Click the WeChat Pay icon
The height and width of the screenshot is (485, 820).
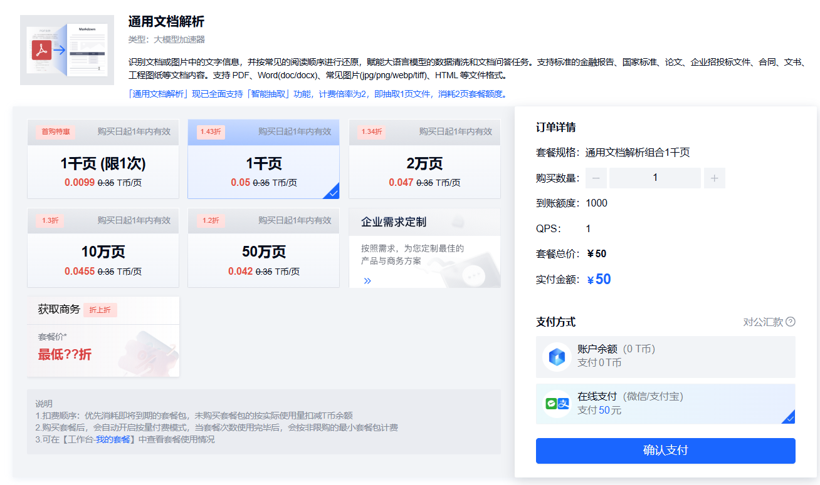551,404
